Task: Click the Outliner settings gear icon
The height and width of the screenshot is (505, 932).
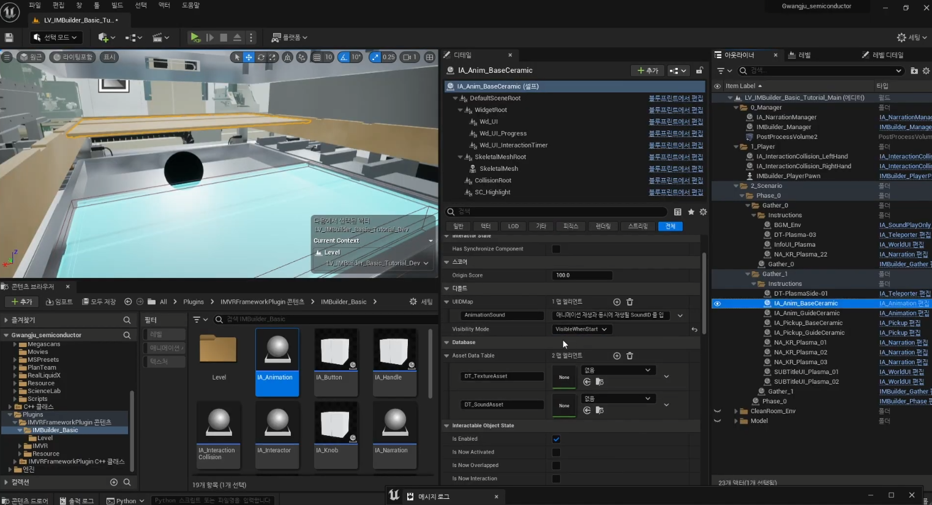Action: click(926, 70)
